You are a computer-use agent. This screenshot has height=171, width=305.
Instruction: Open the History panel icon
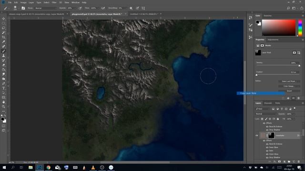(x=251, y=18)
